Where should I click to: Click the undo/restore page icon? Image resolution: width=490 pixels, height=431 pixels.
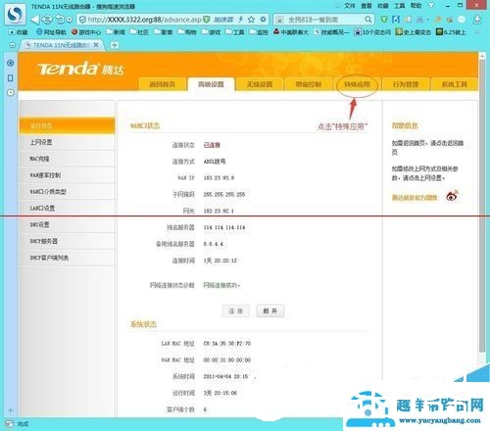pos(60,20)
